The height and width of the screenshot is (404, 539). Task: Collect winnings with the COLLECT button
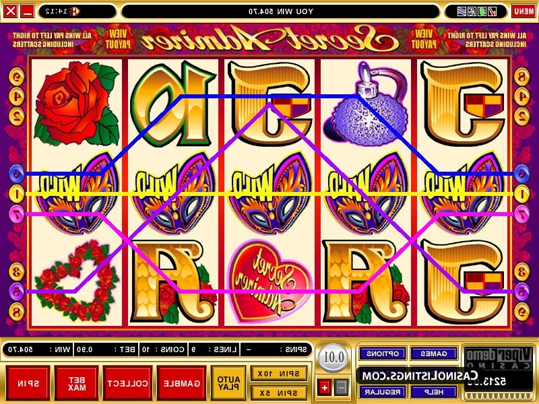(127, 383)
